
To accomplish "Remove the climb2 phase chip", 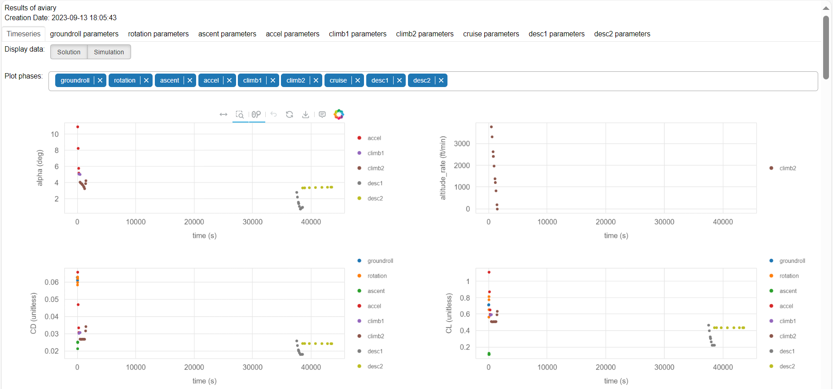I will click(316, 80).
